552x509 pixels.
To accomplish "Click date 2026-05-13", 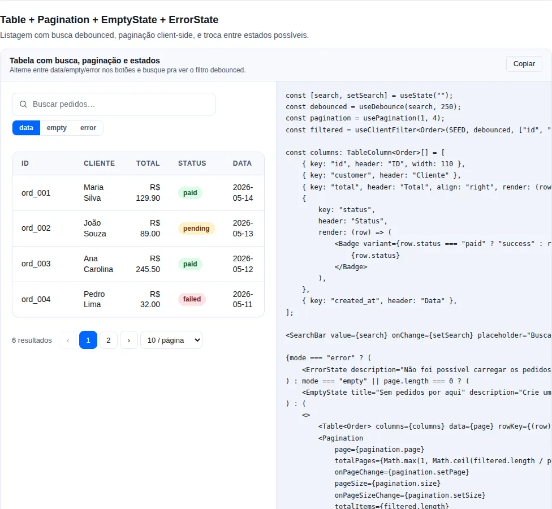I will pos(243,228).
